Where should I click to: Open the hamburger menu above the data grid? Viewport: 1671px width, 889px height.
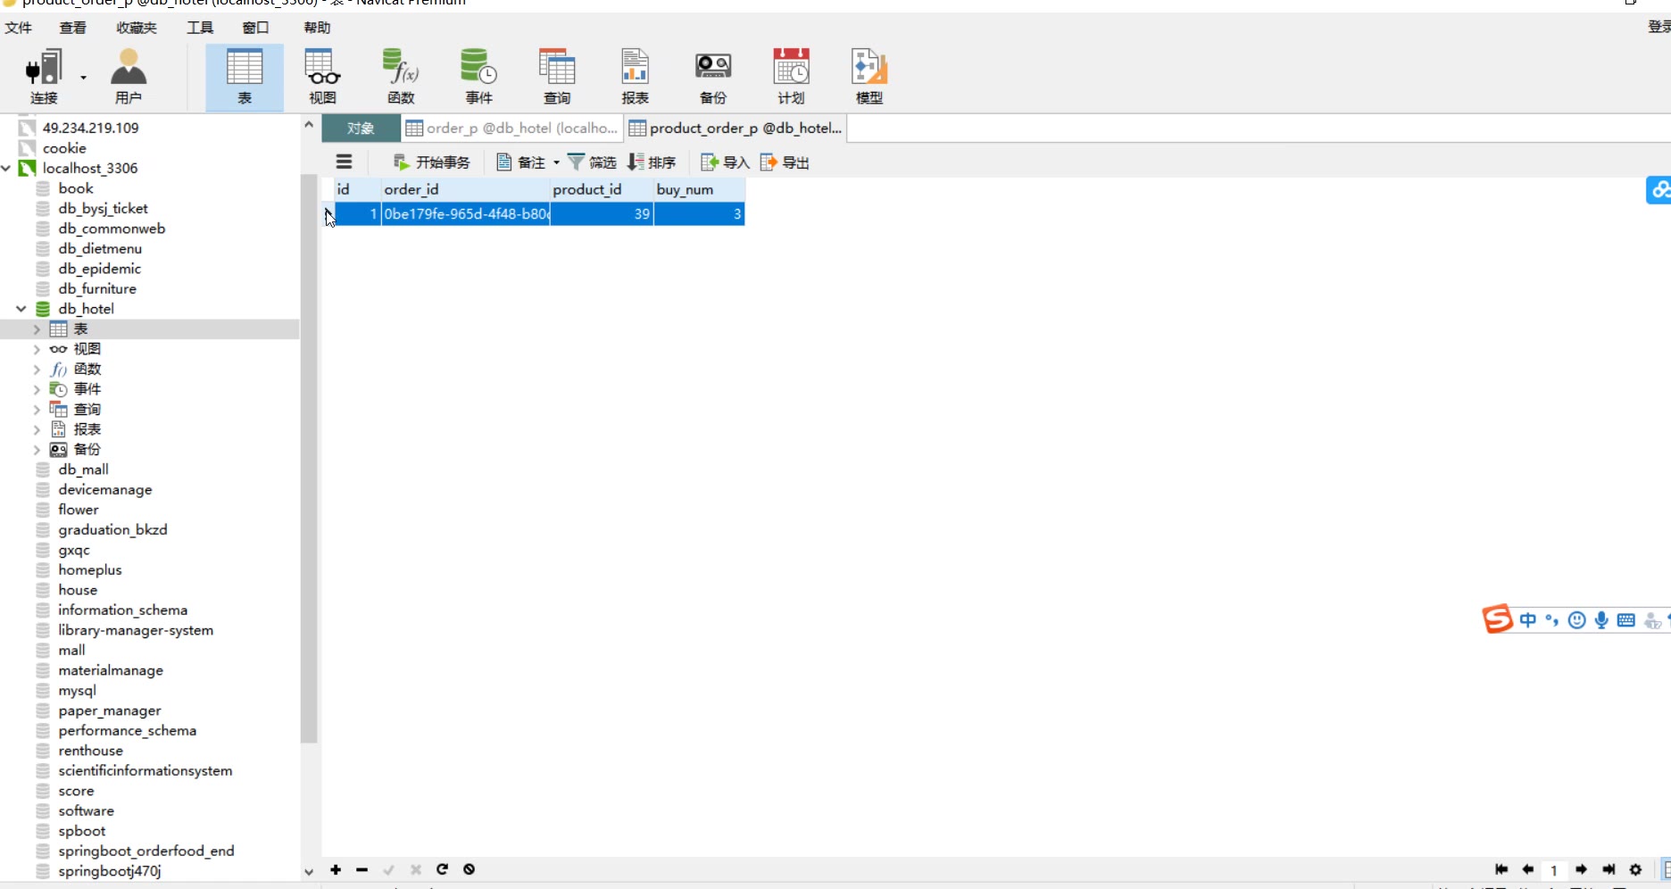point(344,162)
